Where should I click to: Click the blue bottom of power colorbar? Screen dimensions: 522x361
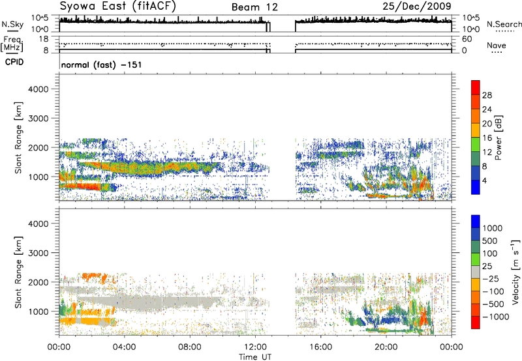click(x=476, y=187)
